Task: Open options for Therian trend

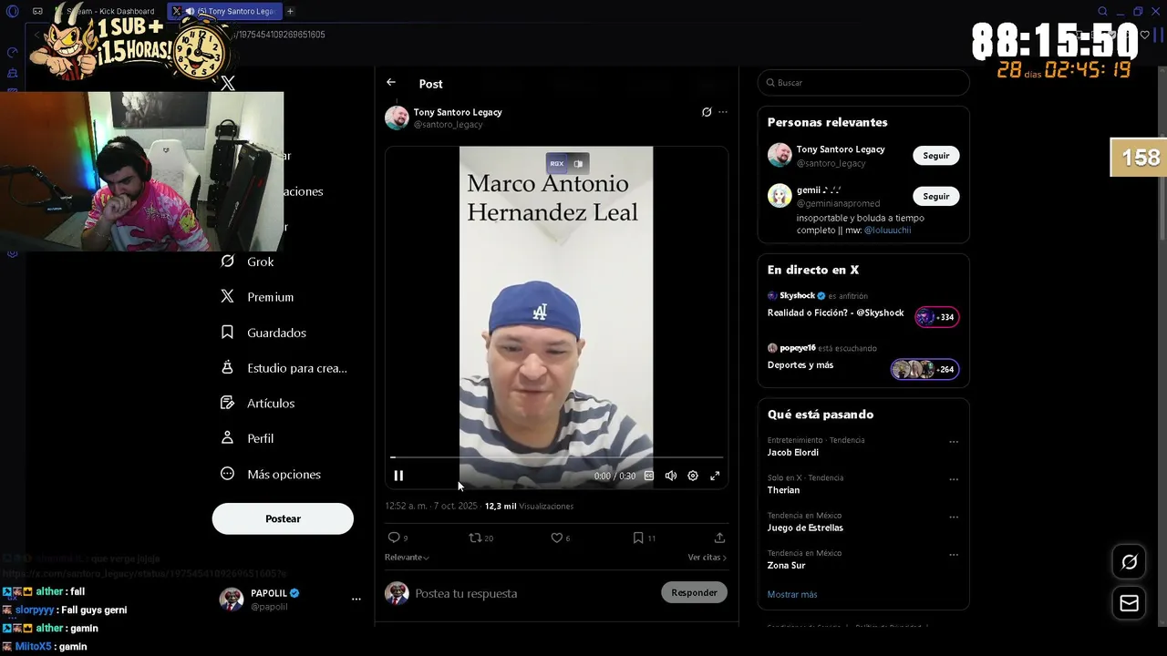Action: click(x=954, y=479)
